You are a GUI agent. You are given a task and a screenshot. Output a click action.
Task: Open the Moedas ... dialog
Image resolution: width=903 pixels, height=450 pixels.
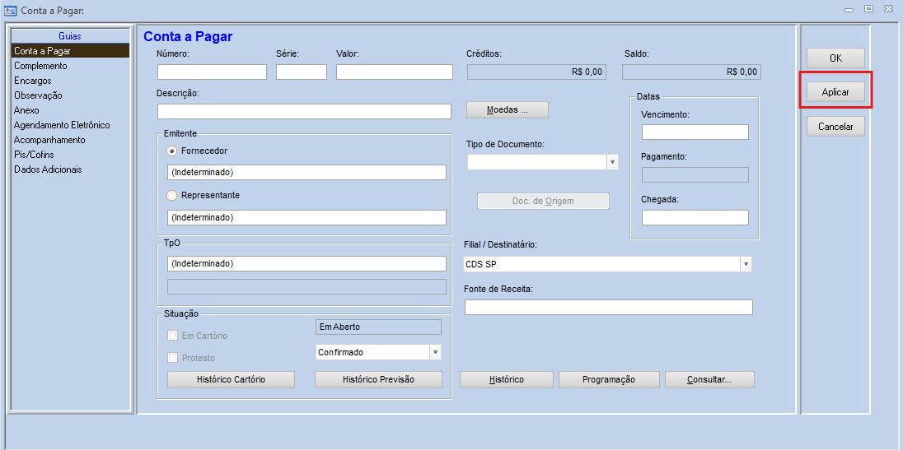coord(507,110)
